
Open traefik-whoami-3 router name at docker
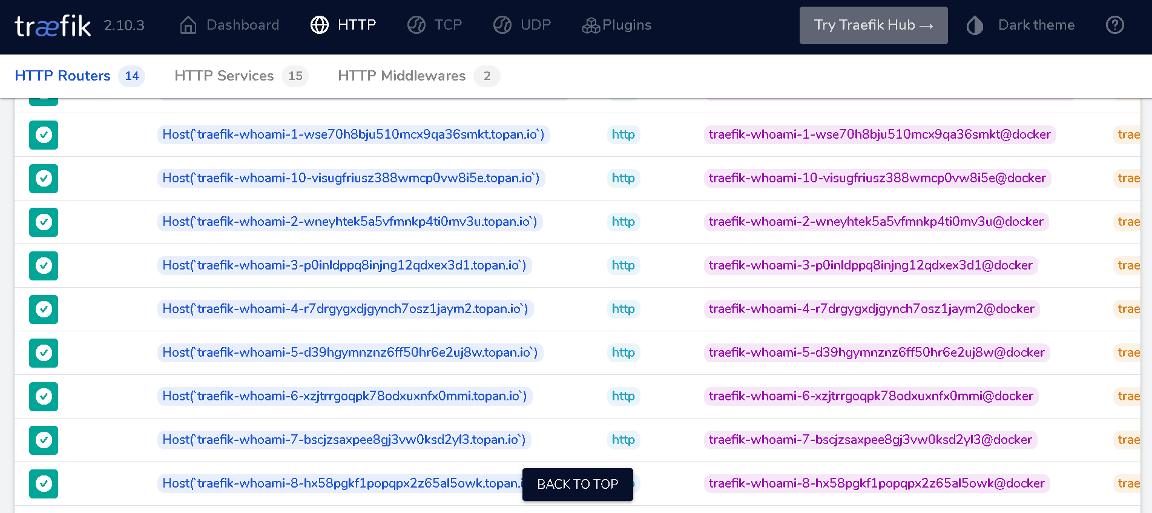tap(870, 265)
